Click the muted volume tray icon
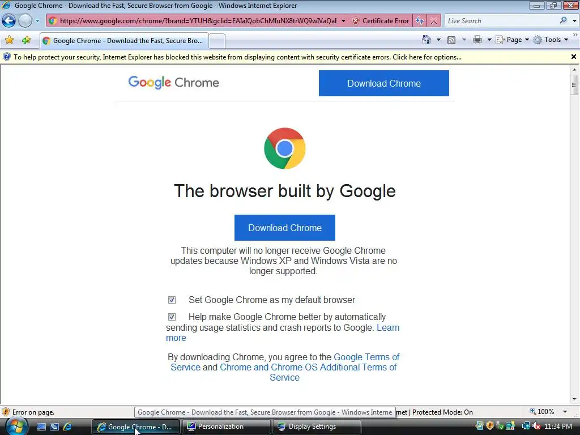 click(536, 426)
